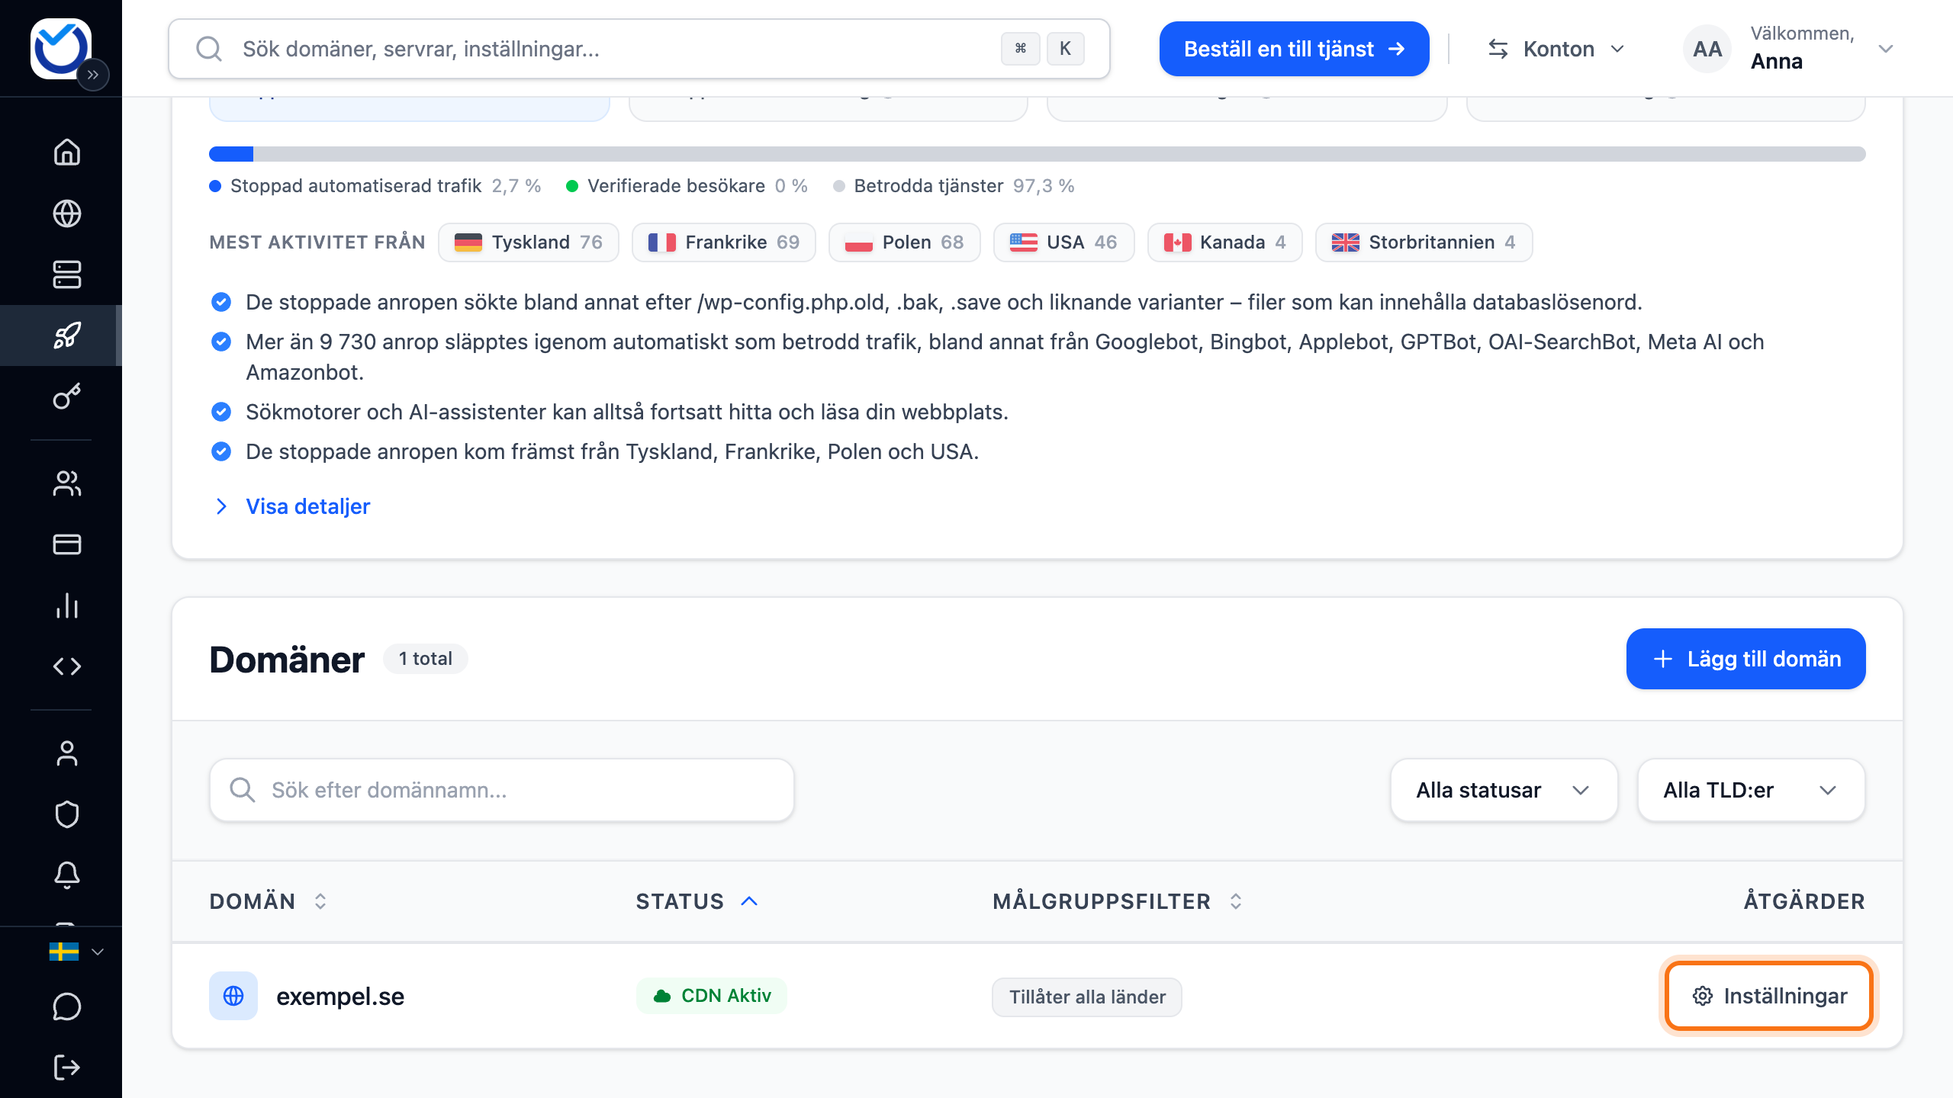Open the globe domains icon in sidebar
The width and height of the screenshot is (1953, 1098).
click(67, 213)
